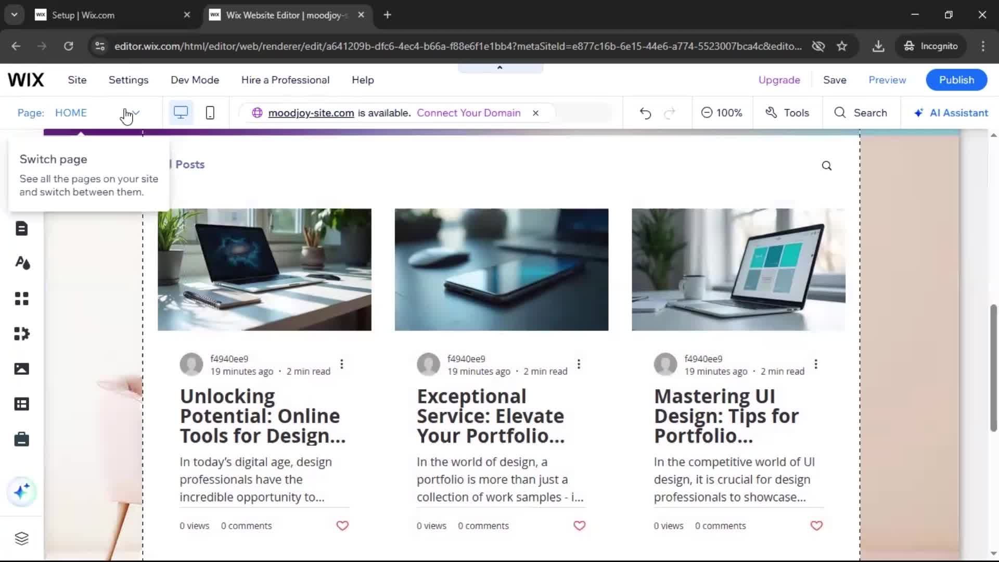Click the browser back arrow
Image resolution: width=999 pixels, height=562 pixels.
pyautogui.click(x=16, y=46)
